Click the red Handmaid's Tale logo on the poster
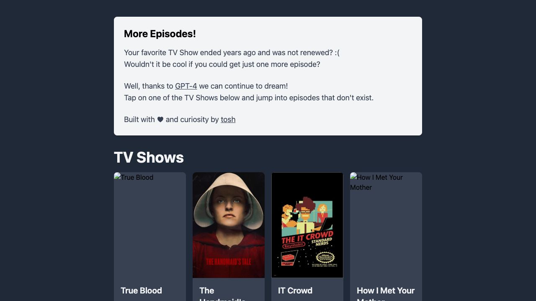This screenshot has width=536, height=301. click(229, 262)
